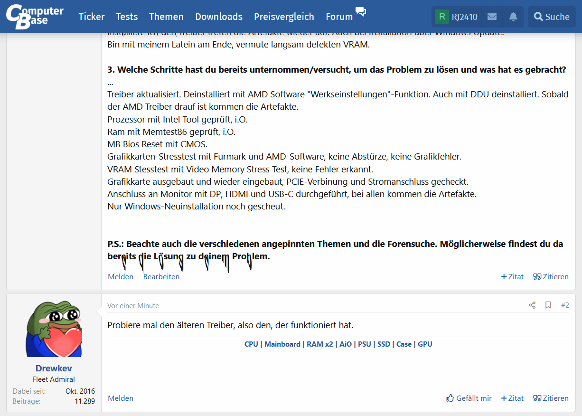
Task: Click the forum speech-bubble icon
Action: click(x=361, y=11)
